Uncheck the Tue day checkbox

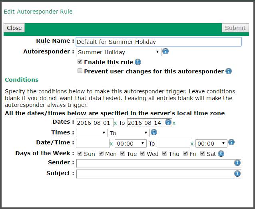pyautogui.click(x=123, y=153)
